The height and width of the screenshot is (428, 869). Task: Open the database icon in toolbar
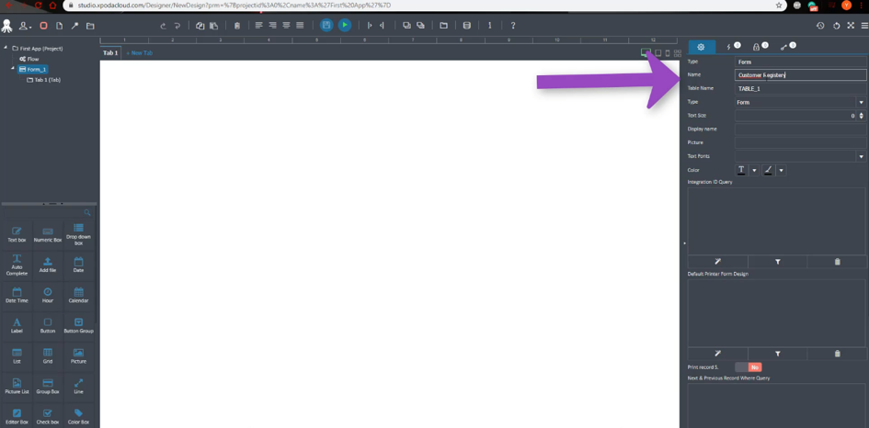pyautogui.click(x=467, y=26)
